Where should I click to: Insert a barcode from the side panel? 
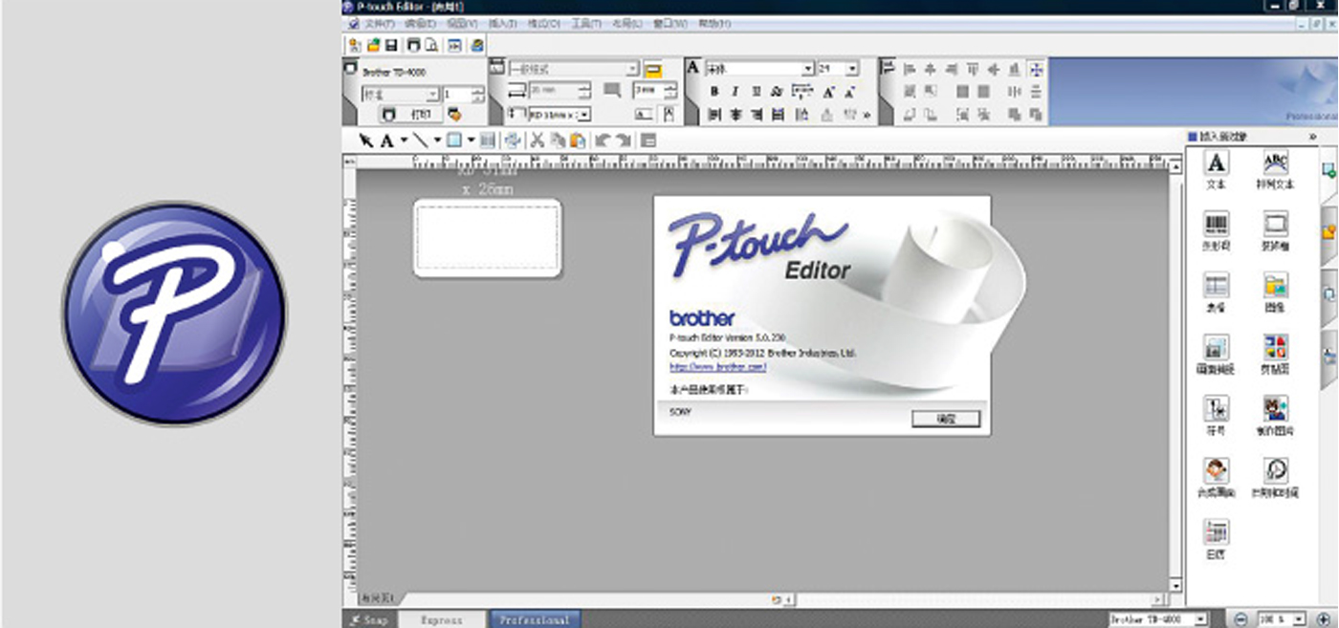tap(1216, 231)
